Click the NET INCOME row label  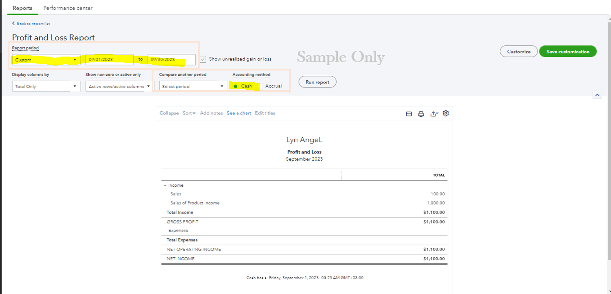click(x=180, y=259)
